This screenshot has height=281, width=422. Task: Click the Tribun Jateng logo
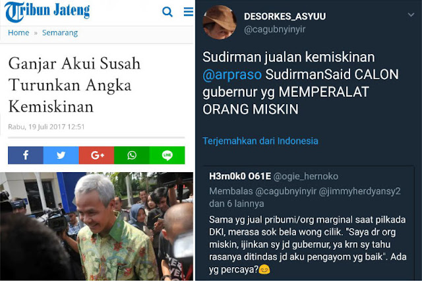[x=47, y=12]
